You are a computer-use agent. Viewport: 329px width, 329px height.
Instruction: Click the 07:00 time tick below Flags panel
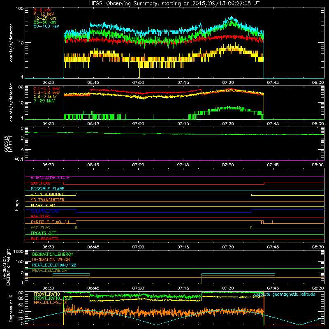138,247
